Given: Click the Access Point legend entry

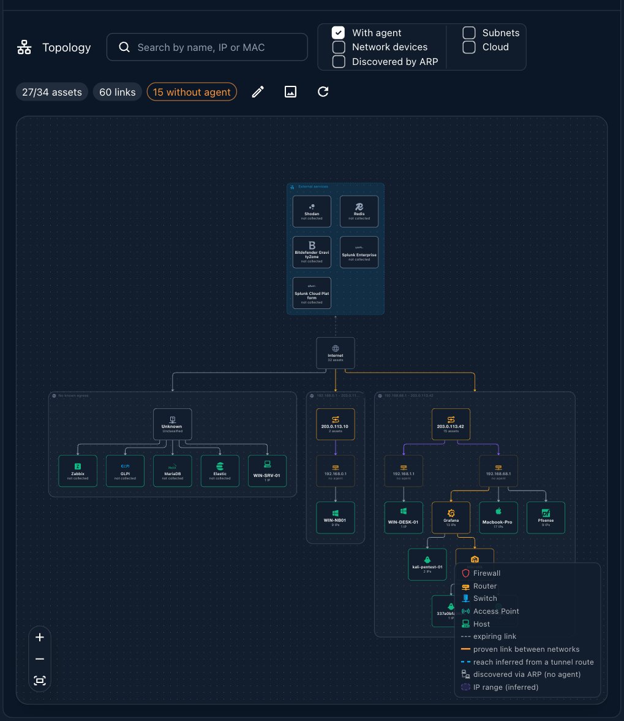Looking at the screenshot, I should pyautogui.click(x=490, y=612).
